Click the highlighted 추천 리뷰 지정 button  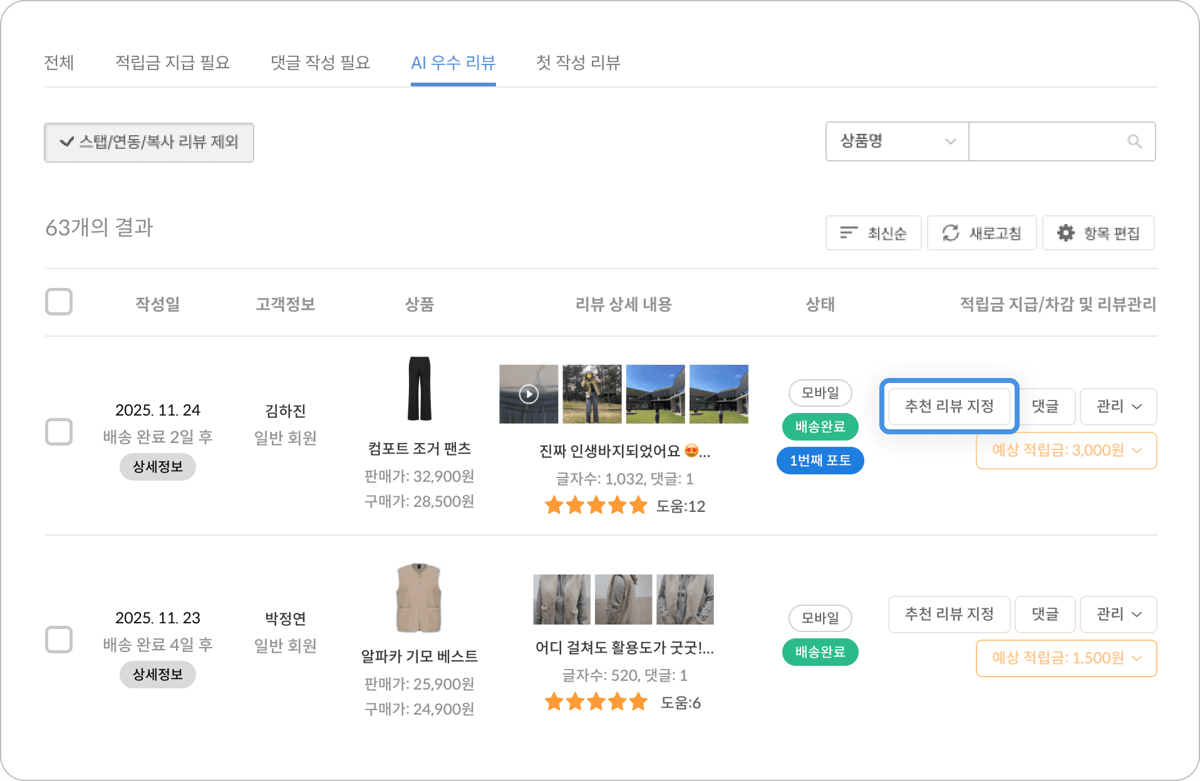click(x=948, y=407)
